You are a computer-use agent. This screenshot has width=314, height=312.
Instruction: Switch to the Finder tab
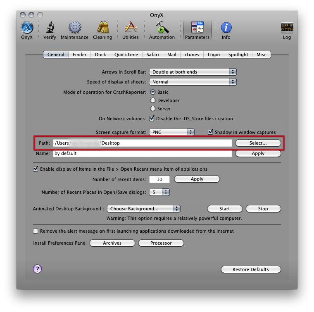coord(79,55)
